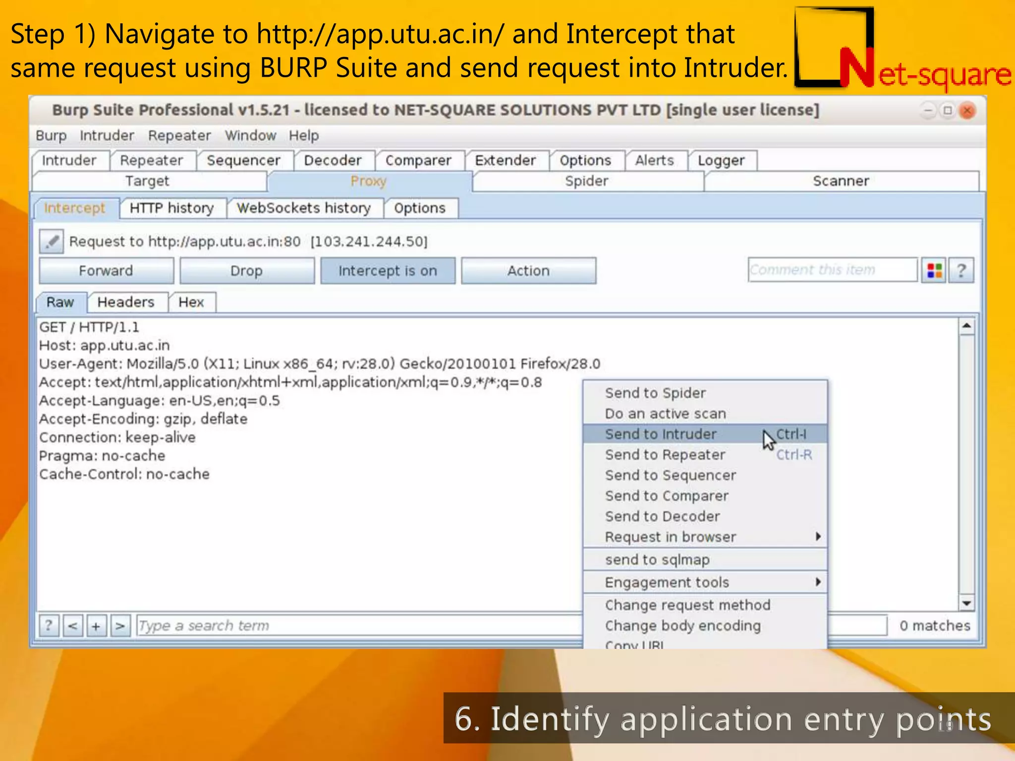
Task: Select 'Send to Comparer' menu entry
Action: pyautogui.click(x=705, y=496)
